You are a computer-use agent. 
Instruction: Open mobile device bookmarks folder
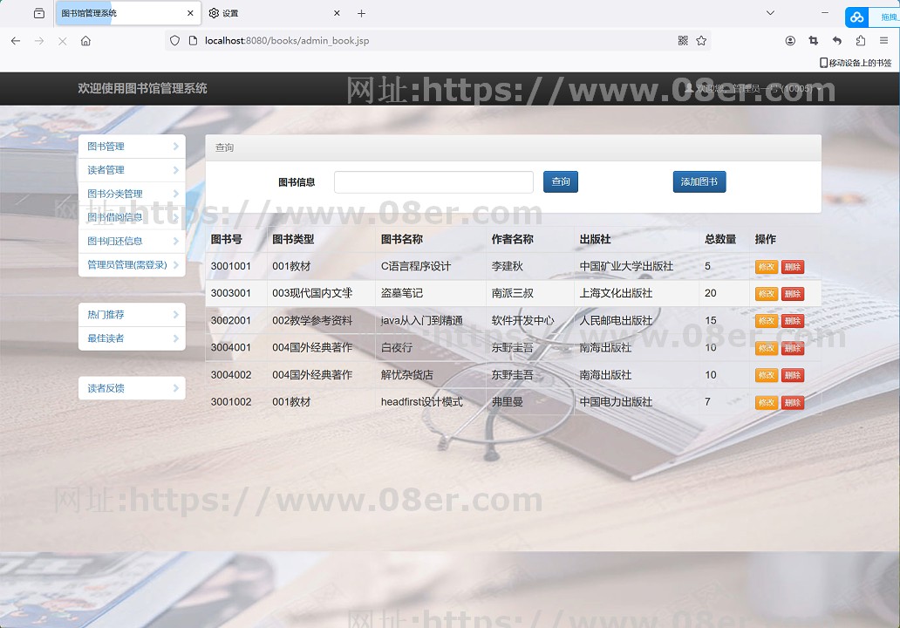click(856, 63)
